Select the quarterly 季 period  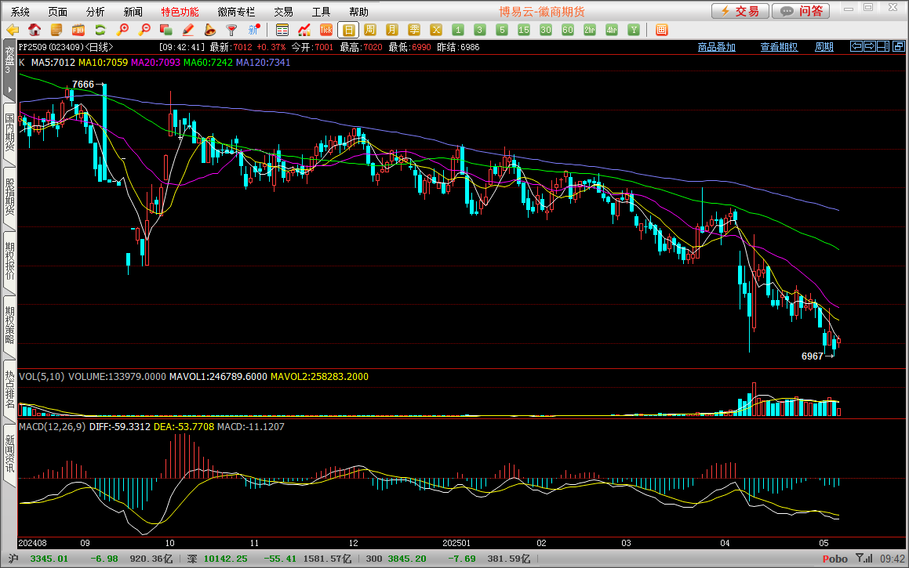414,30
